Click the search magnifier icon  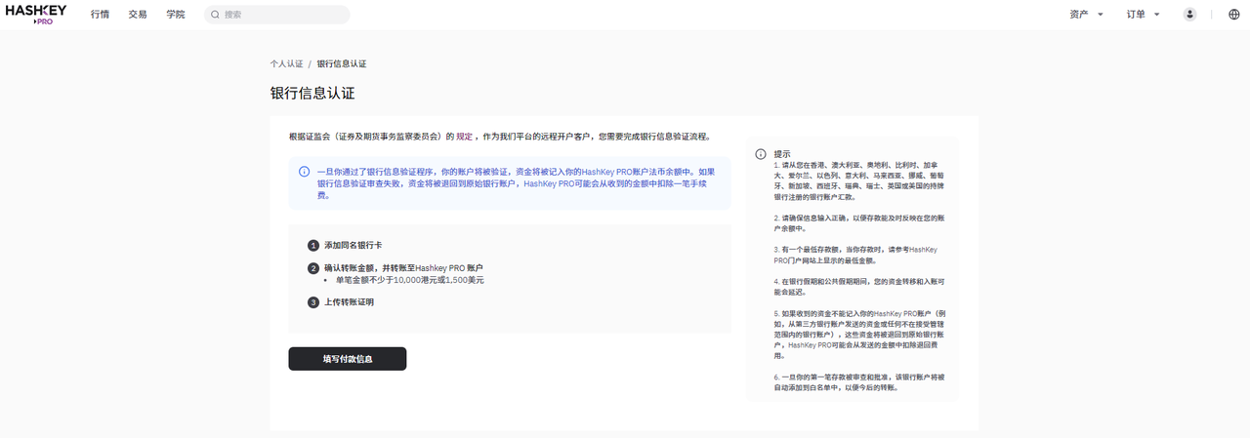click(215, 15)
